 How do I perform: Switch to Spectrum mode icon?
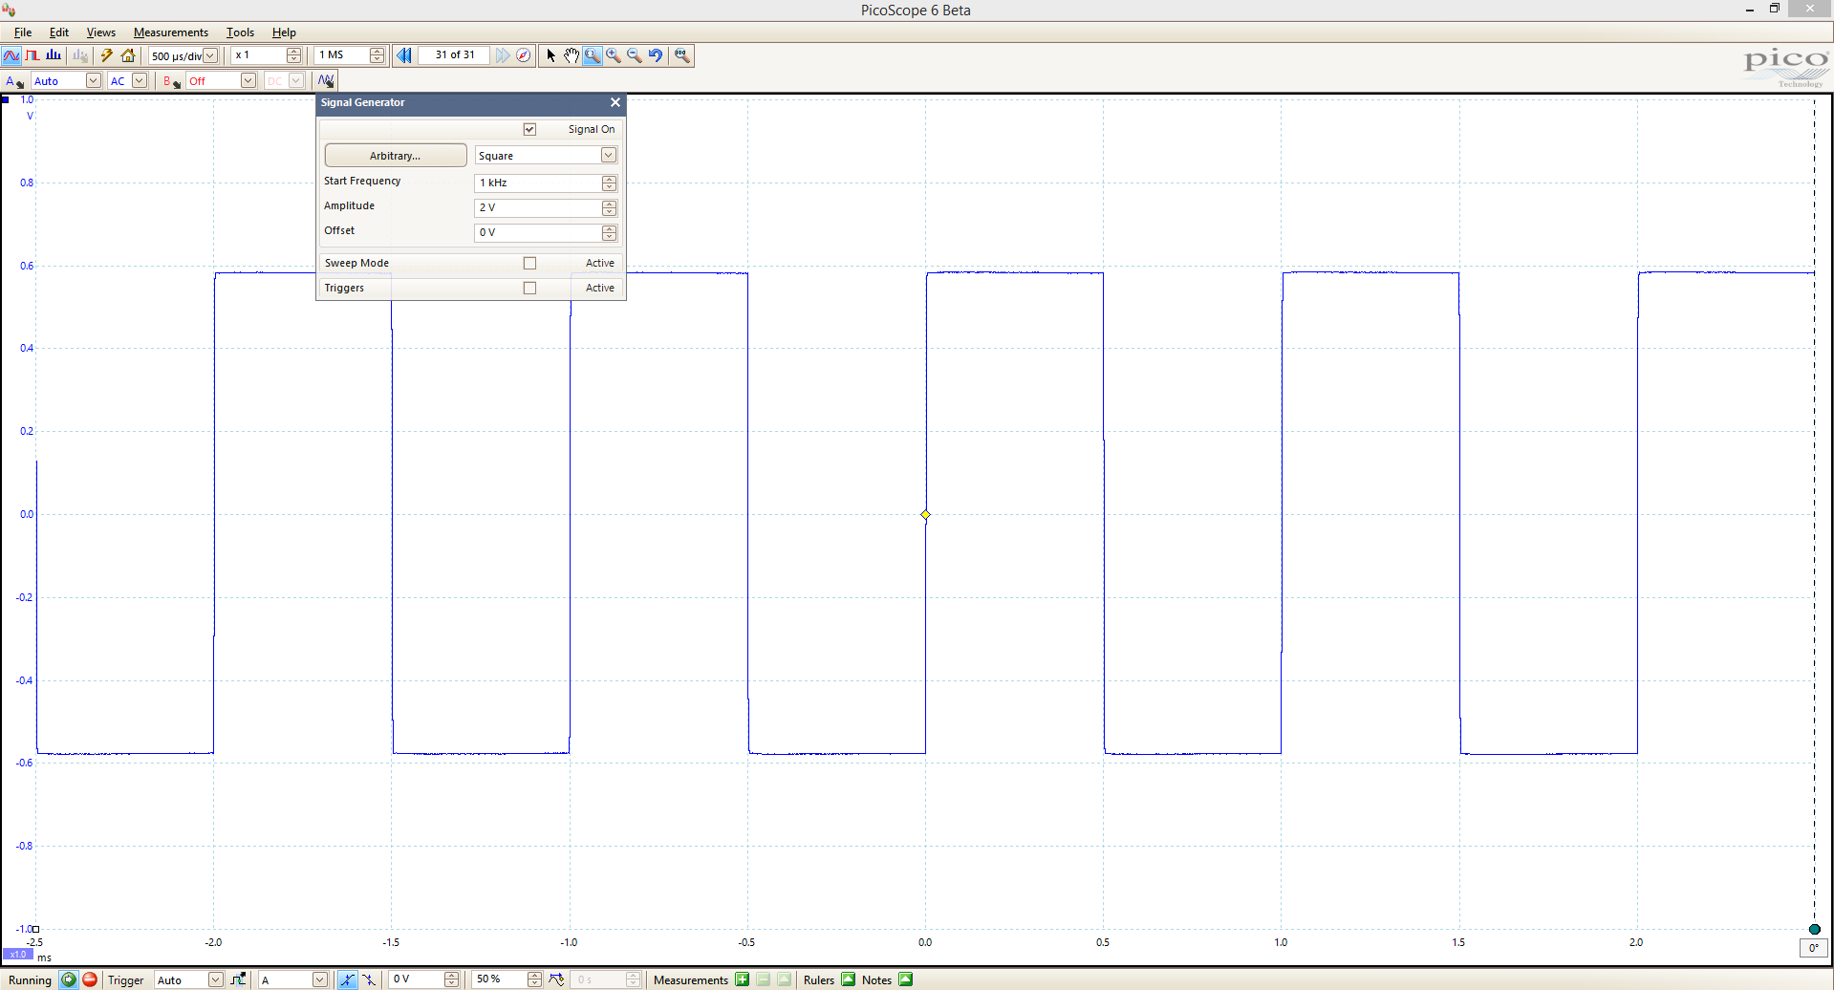(x=54, y=55)
